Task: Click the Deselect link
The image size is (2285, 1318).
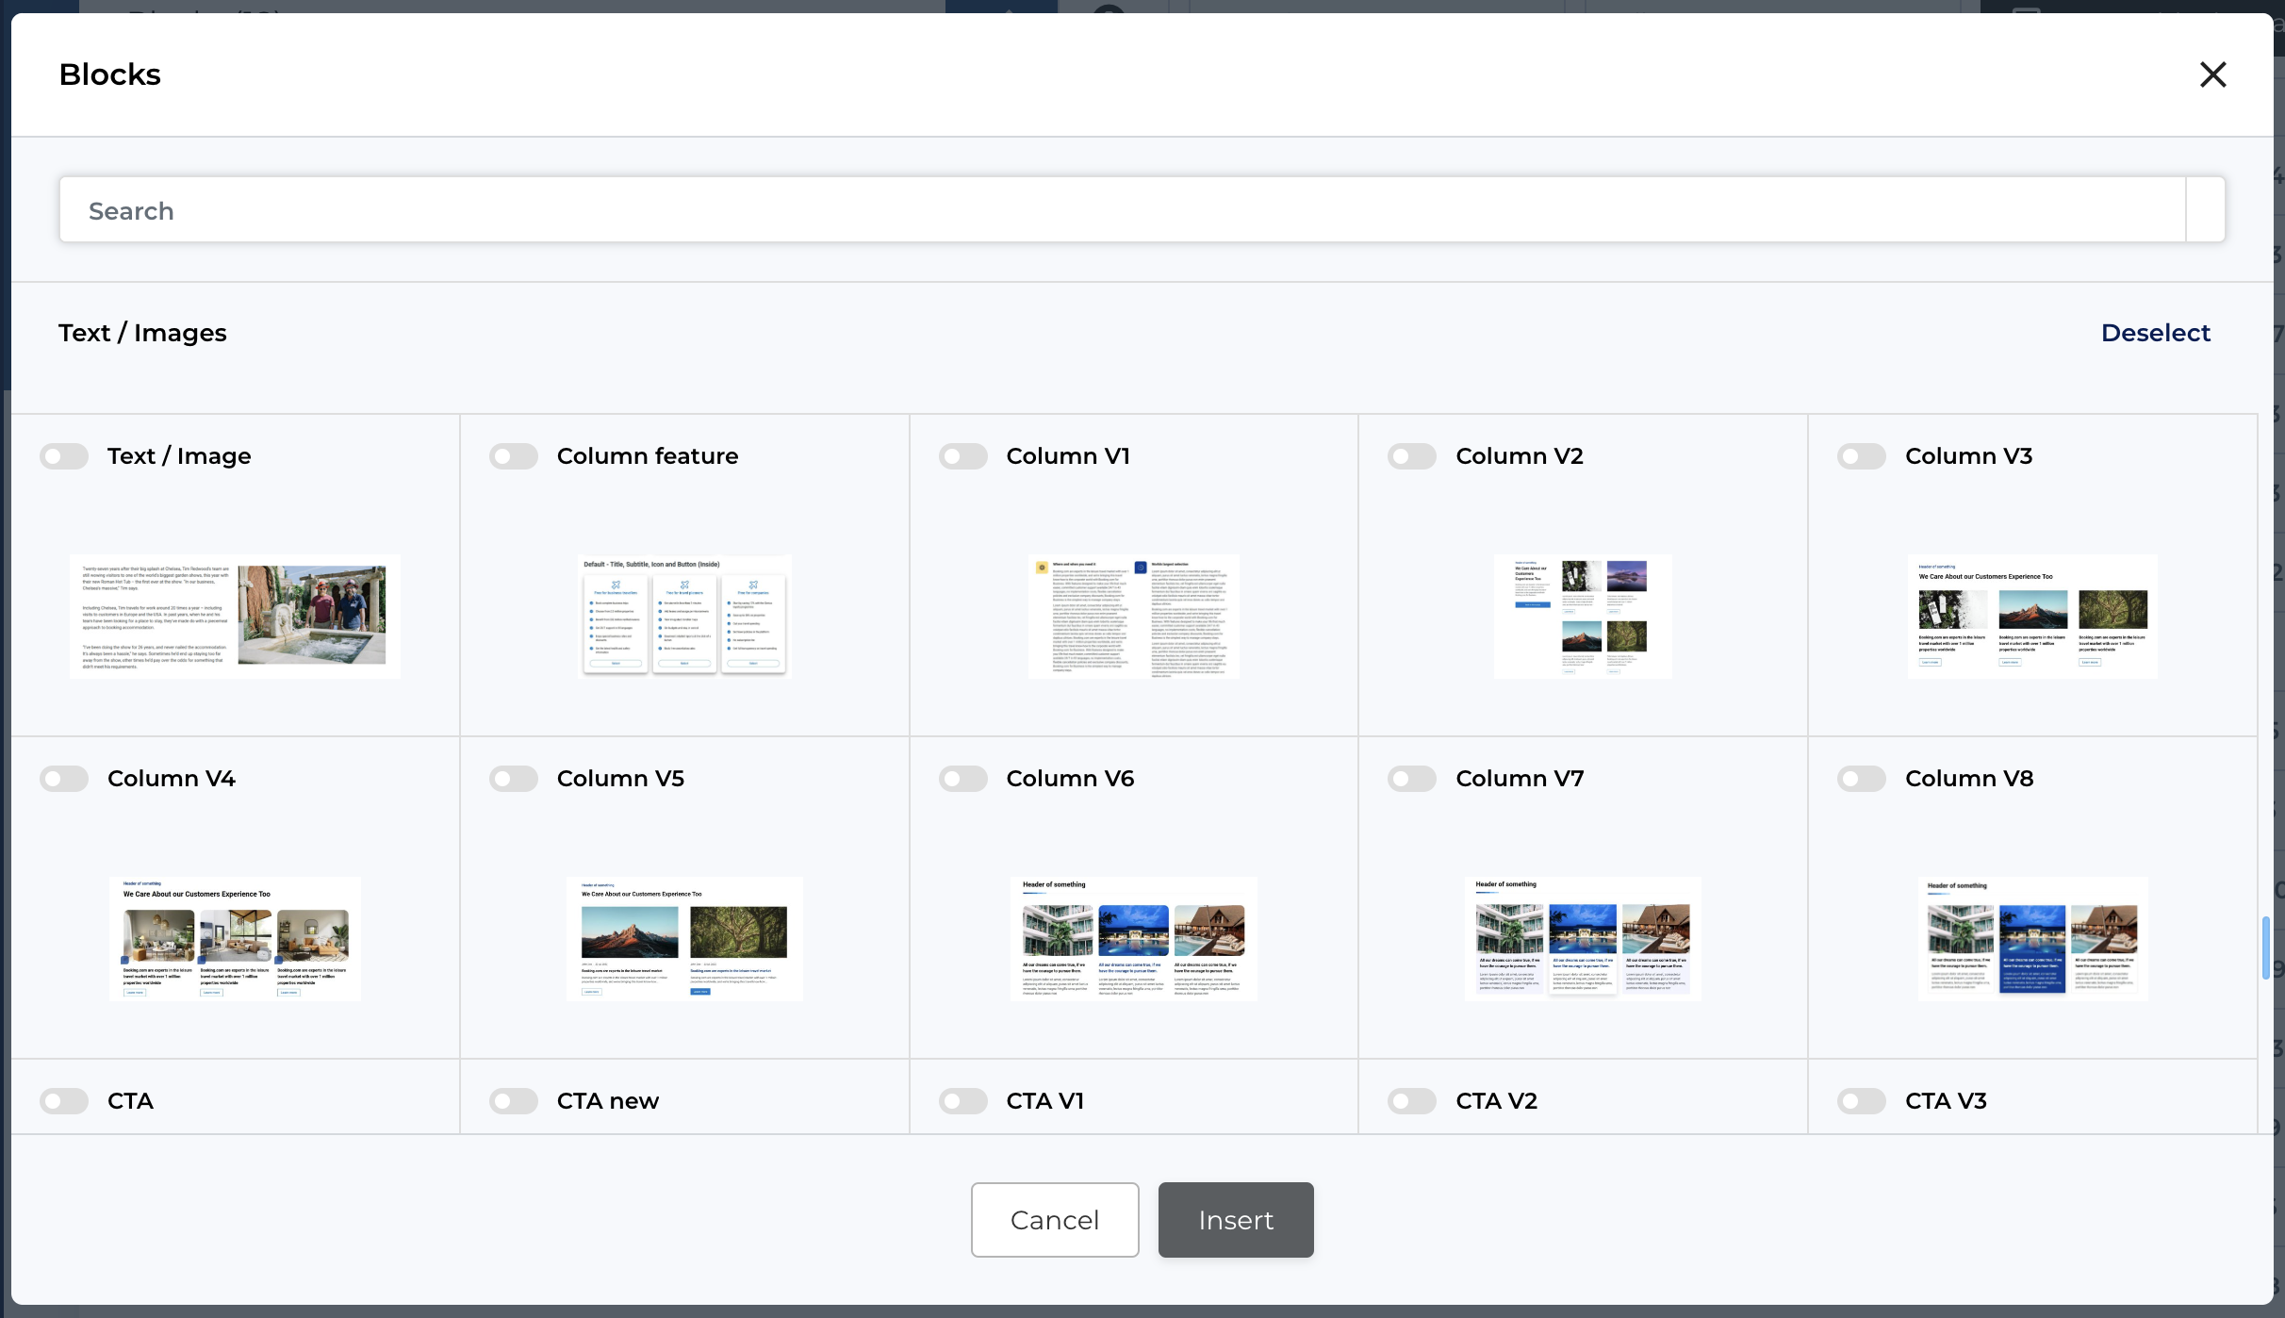Action: (x=2155, y=333)
